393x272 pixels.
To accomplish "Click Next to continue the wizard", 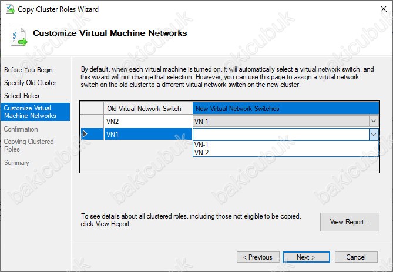I will (x=305, y=257).
